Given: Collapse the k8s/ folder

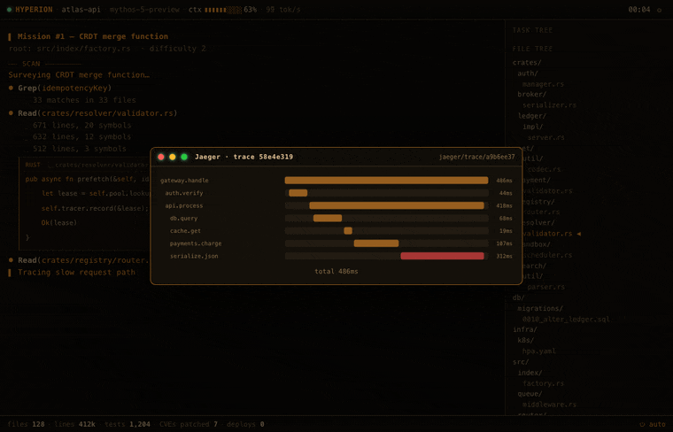Looking at the screenshot, I should tap(526, 340).
